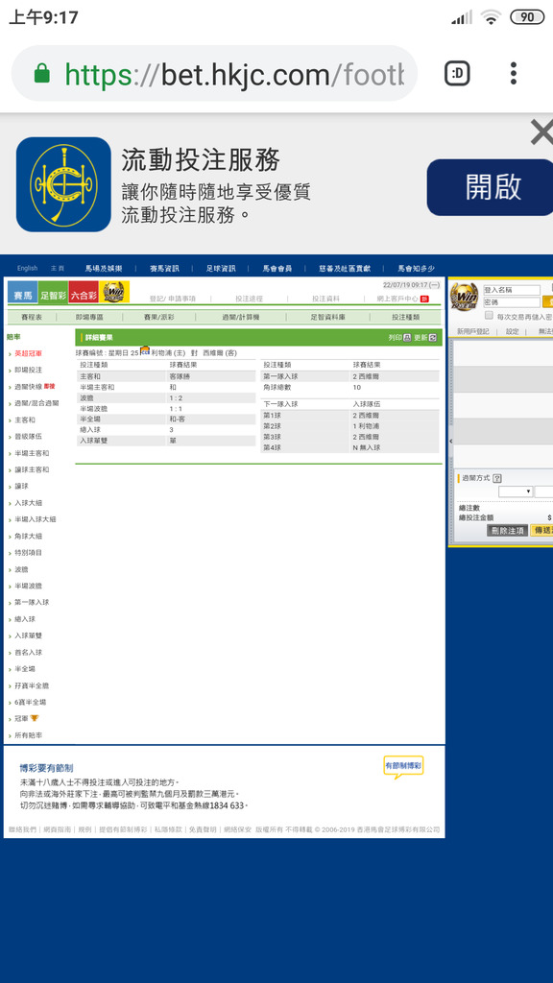Tap the 列印 print icon
The width and height of the screenshot is (553, 983).
click(407, 338)
